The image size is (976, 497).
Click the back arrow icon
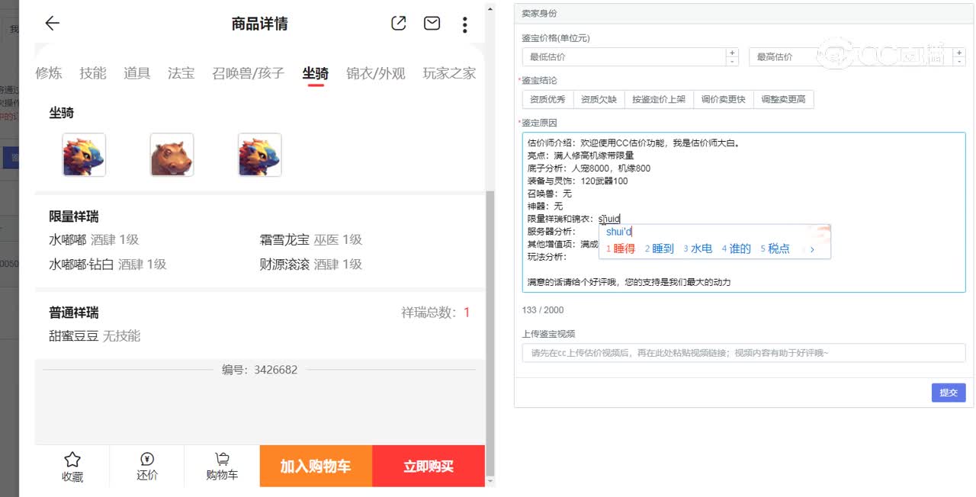(52, 24)
